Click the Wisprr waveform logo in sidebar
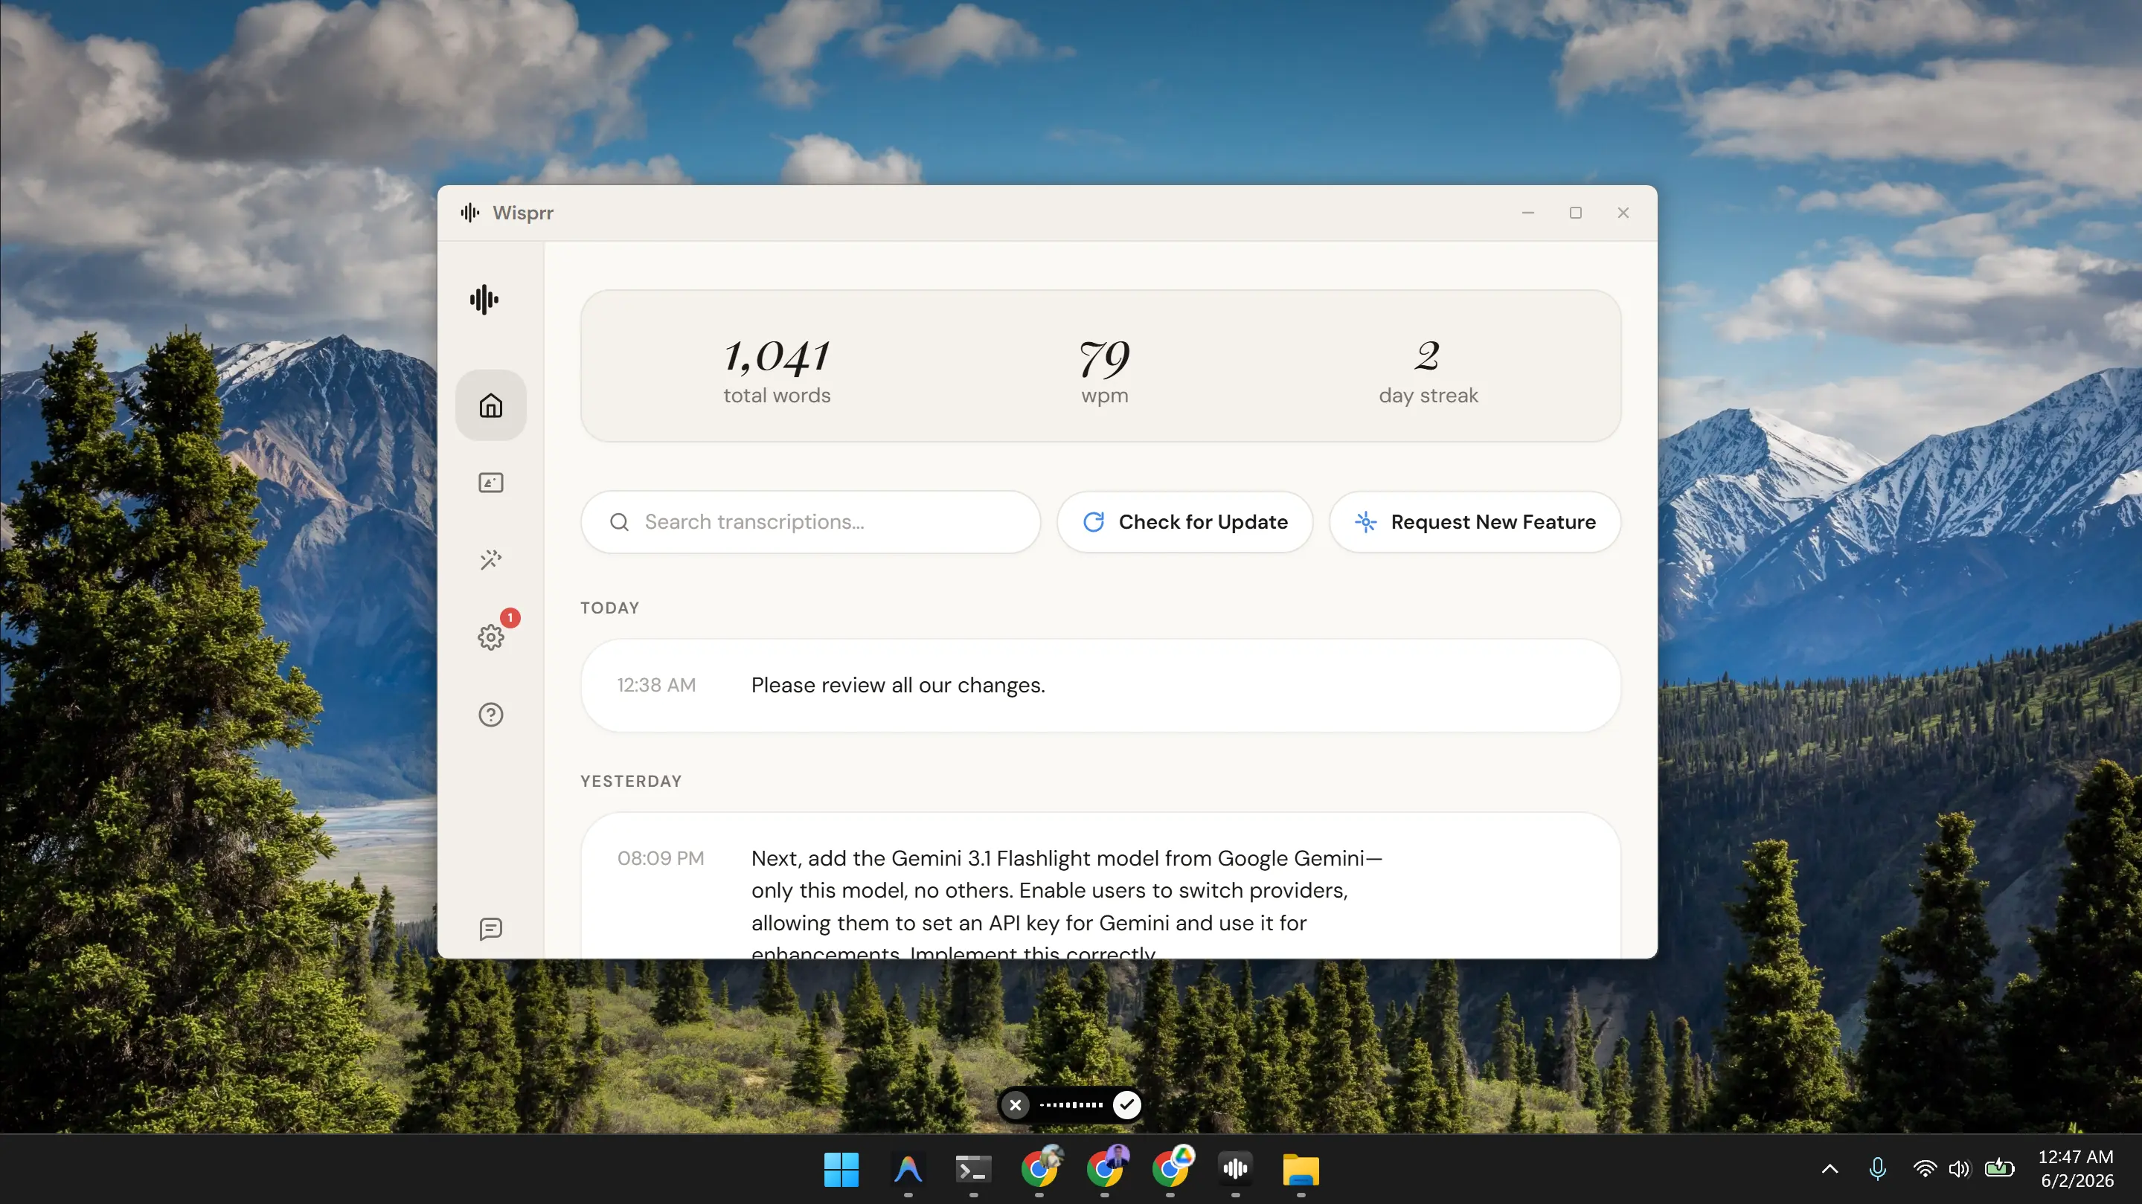Screen dimensions: 2142x1204 point(484,299)
